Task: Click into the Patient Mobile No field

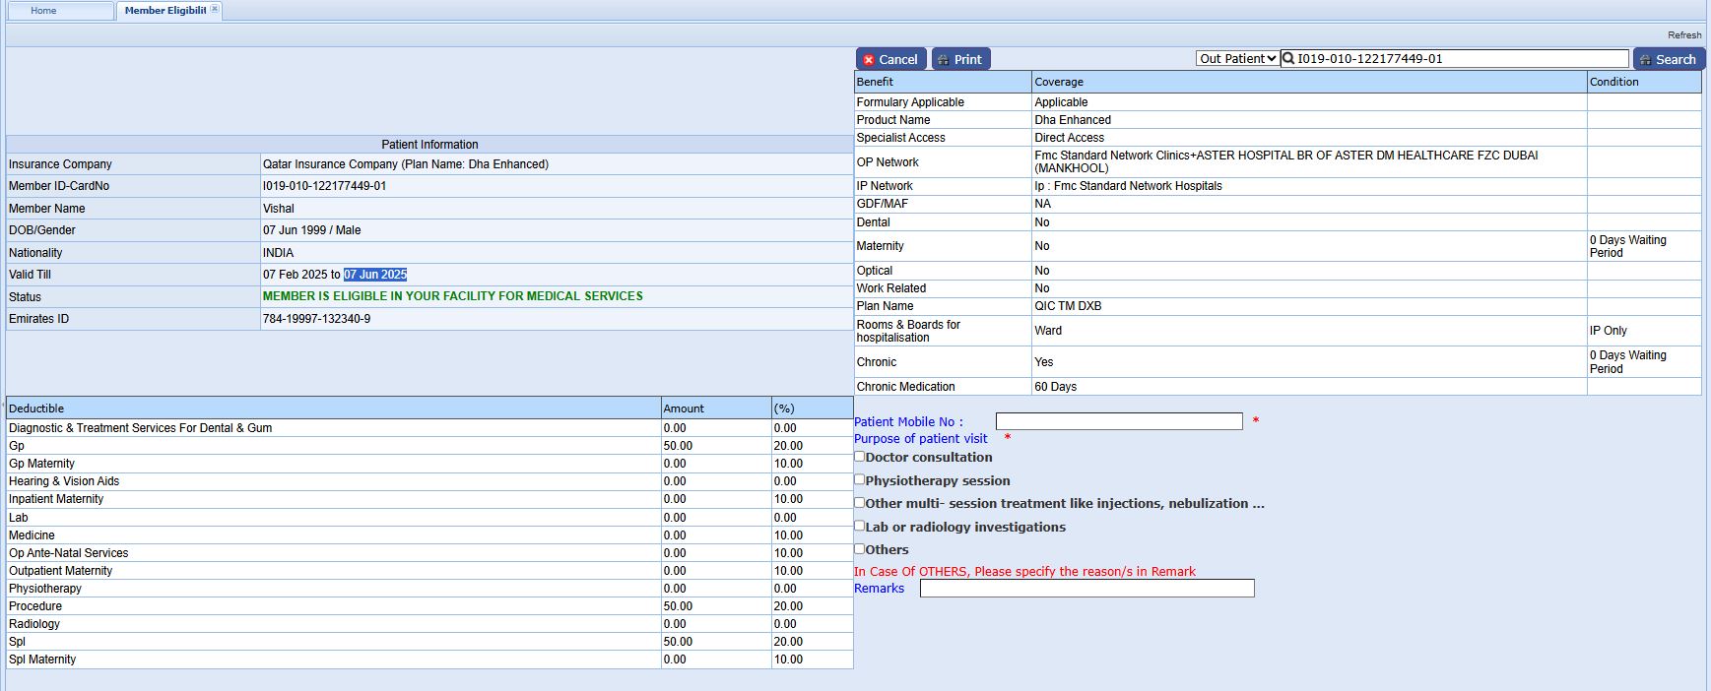Action: coord(1119,421)
